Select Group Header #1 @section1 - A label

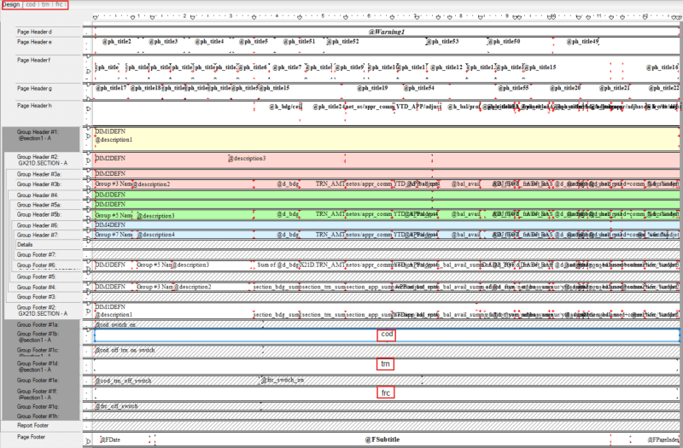37,135
